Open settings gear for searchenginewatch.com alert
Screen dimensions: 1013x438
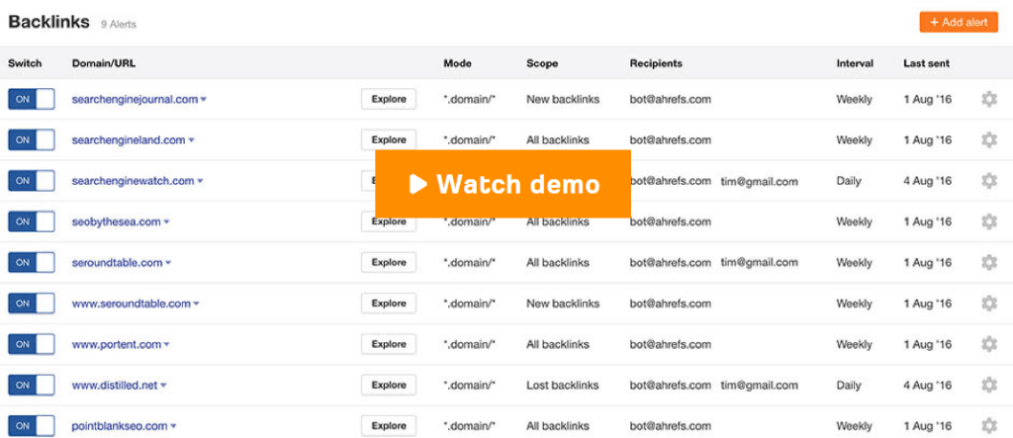coord(989,181)
